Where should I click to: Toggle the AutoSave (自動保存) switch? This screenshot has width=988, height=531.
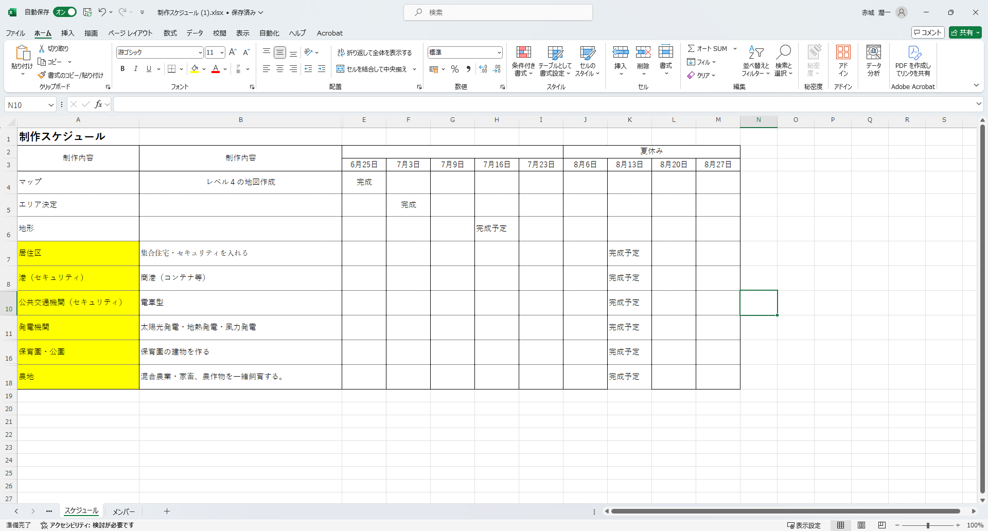(65, 12)
